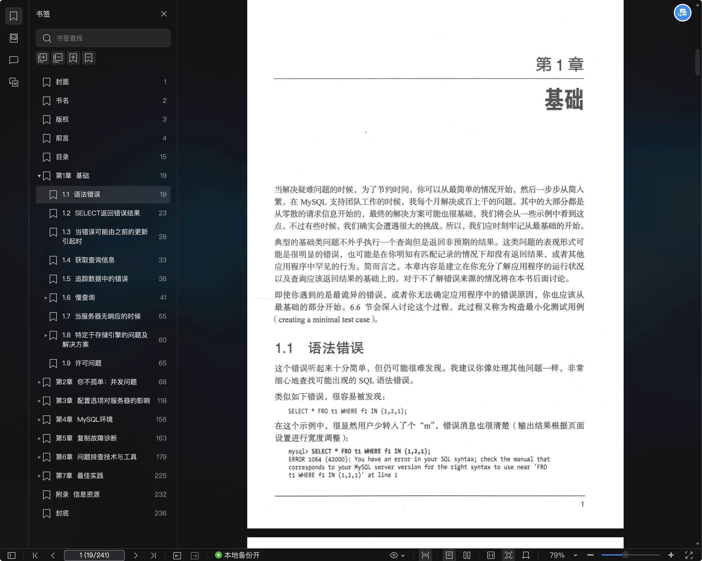Fit page width icon
The height and width of the screenshot is (561, 702).
pos(526,555)
